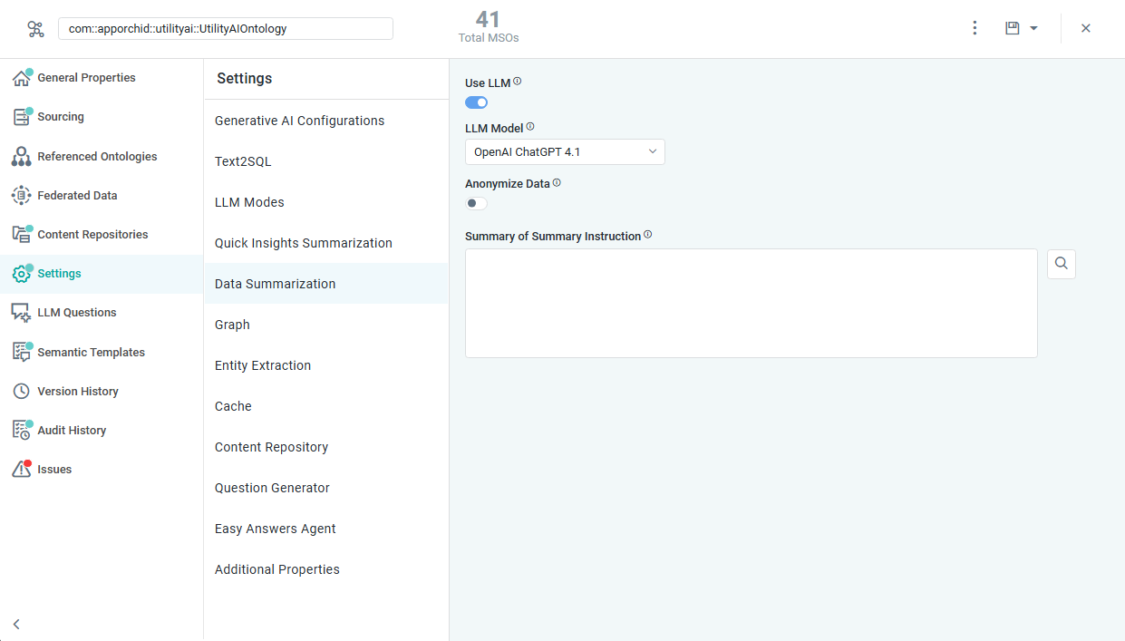
Task: Click the LLM Questions chat icon
Action: click(x=22, y=313)
